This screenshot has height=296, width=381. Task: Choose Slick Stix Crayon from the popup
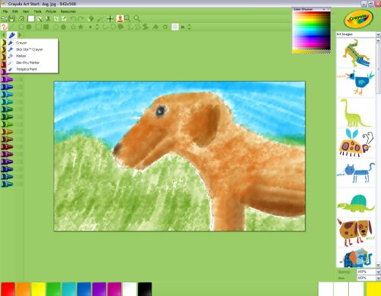(x=33, y=50)
